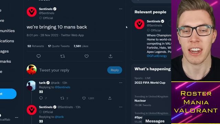Share tarik's reply tweet
The image size is (220, 124).
click(x=110, y=98)
